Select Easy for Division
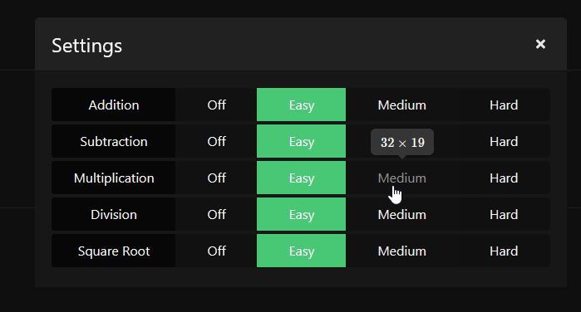 [301, 214]
